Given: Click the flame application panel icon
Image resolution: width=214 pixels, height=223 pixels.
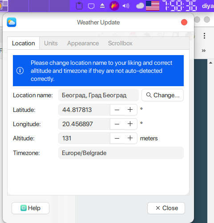Looking at the screenshot, I should pyautogui.click(x=114, y=6).
